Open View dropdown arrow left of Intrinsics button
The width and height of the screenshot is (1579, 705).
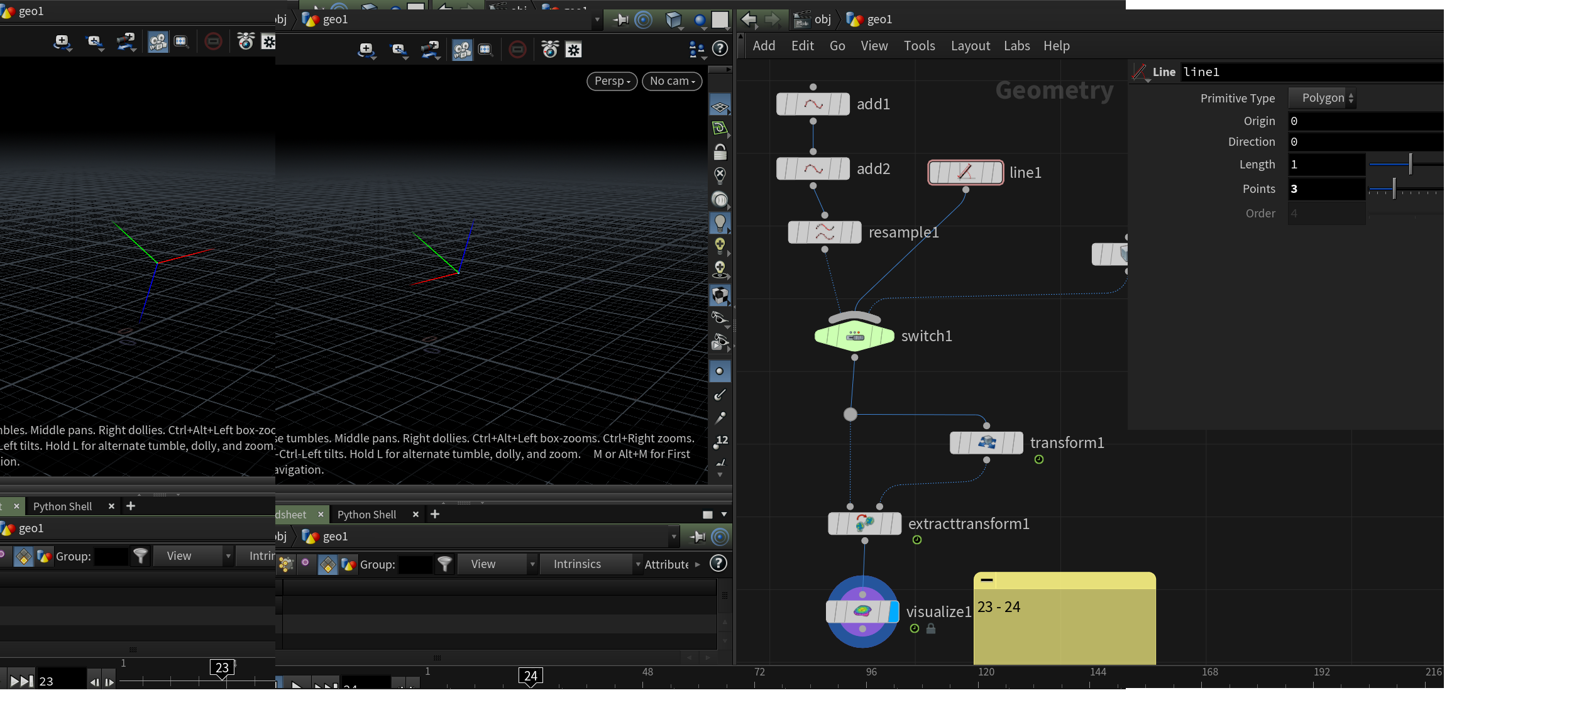(532, 564)
